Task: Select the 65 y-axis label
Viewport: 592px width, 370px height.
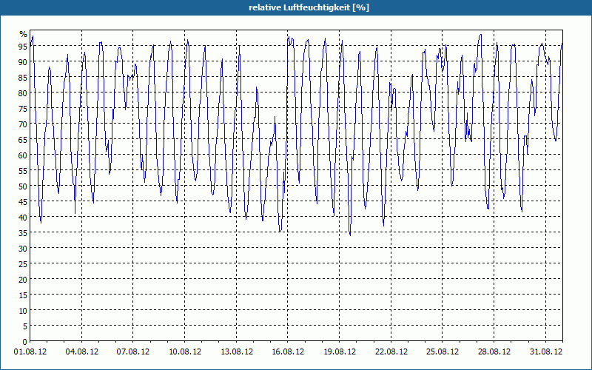Action: (x=23, y=139)
